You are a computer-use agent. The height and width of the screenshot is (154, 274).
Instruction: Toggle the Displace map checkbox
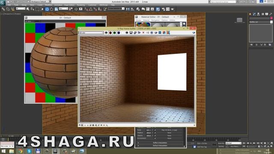(x=155, y=133)
